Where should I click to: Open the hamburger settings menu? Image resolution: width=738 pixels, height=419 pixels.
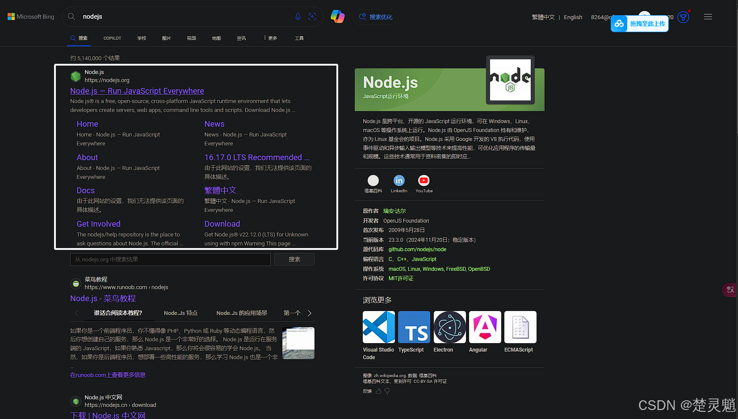coord(708,17)
